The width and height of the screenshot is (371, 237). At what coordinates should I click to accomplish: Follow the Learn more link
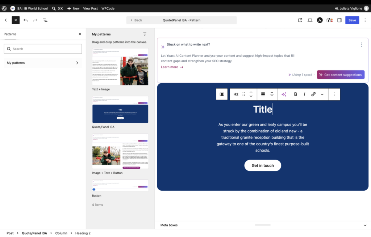172,67
